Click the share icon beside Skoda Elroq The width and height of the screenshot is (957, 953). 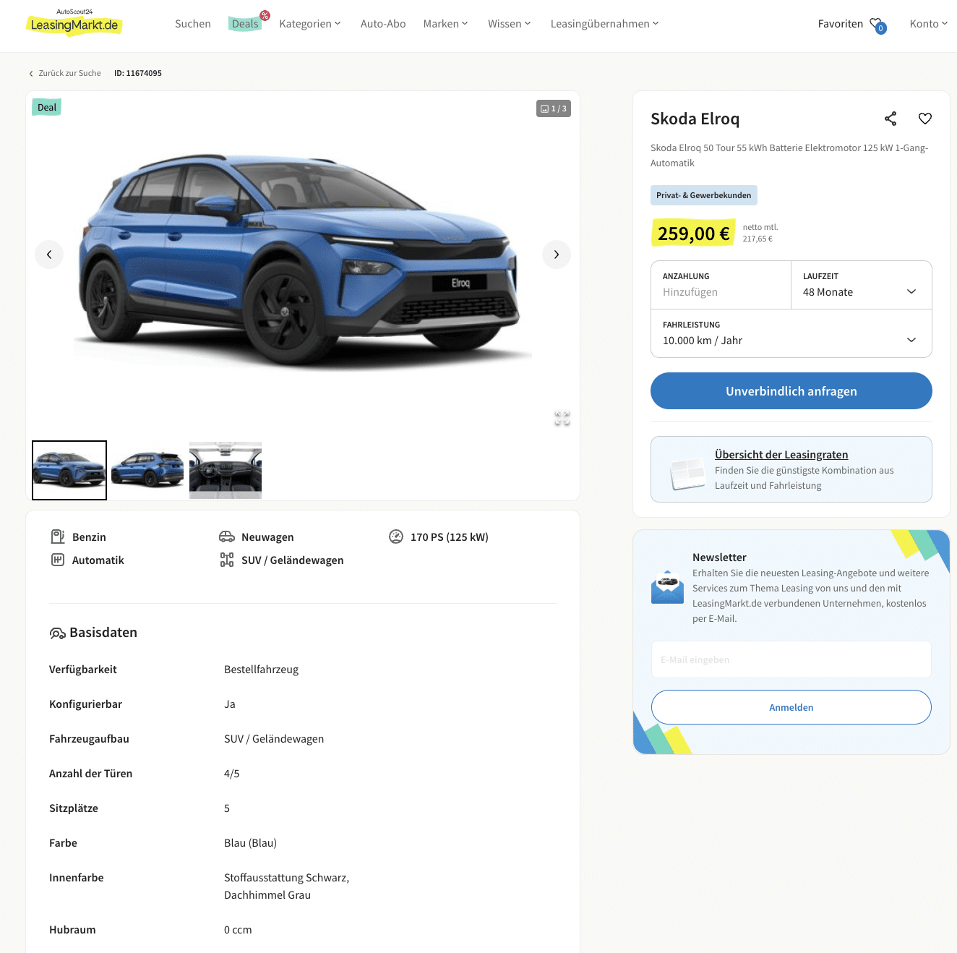pos(891,119)
